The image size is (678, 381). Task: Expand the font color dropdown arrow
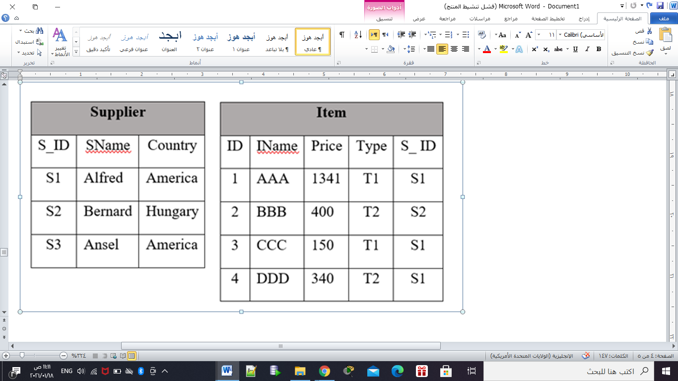pyautogui.click(x=478, y=49)
